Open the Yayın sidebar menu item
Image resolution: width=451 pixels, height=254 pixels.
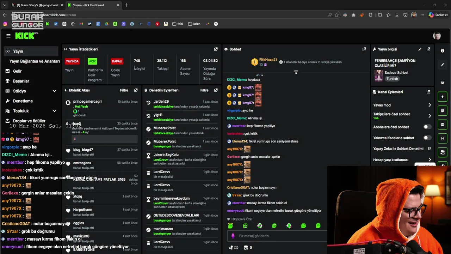click(31, 51)
